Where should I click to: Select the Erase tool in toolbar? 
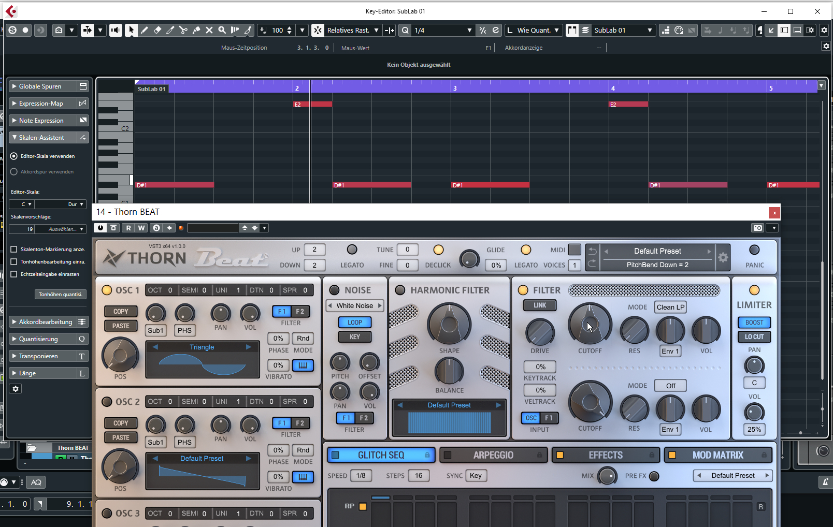tap(157, 31)
